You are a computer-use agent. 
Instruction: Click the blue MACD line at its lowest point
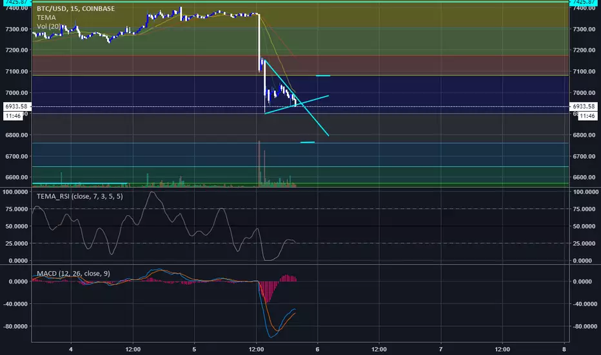tap(271, 337)
